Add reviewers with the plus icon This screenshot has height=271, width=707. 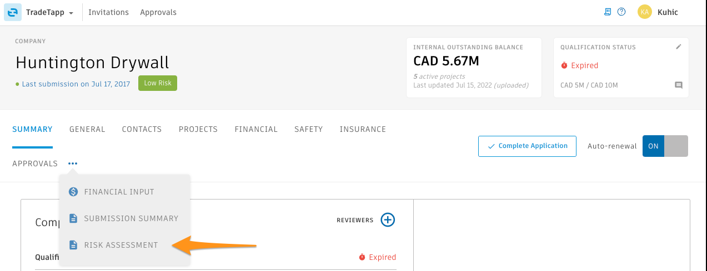[x=388, y=220]
